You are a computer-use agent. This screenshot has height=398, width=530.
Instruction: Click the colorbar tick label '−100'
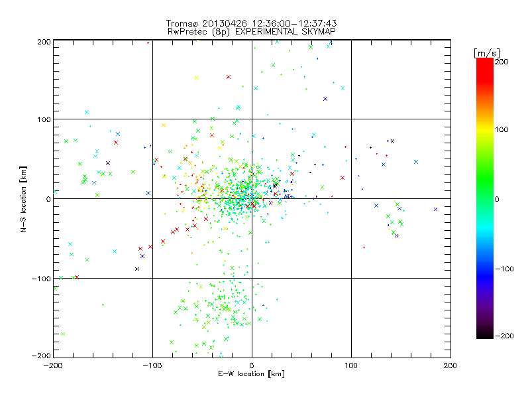(504, 269)
